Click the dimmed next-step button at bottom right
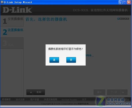 click(117, 92)
